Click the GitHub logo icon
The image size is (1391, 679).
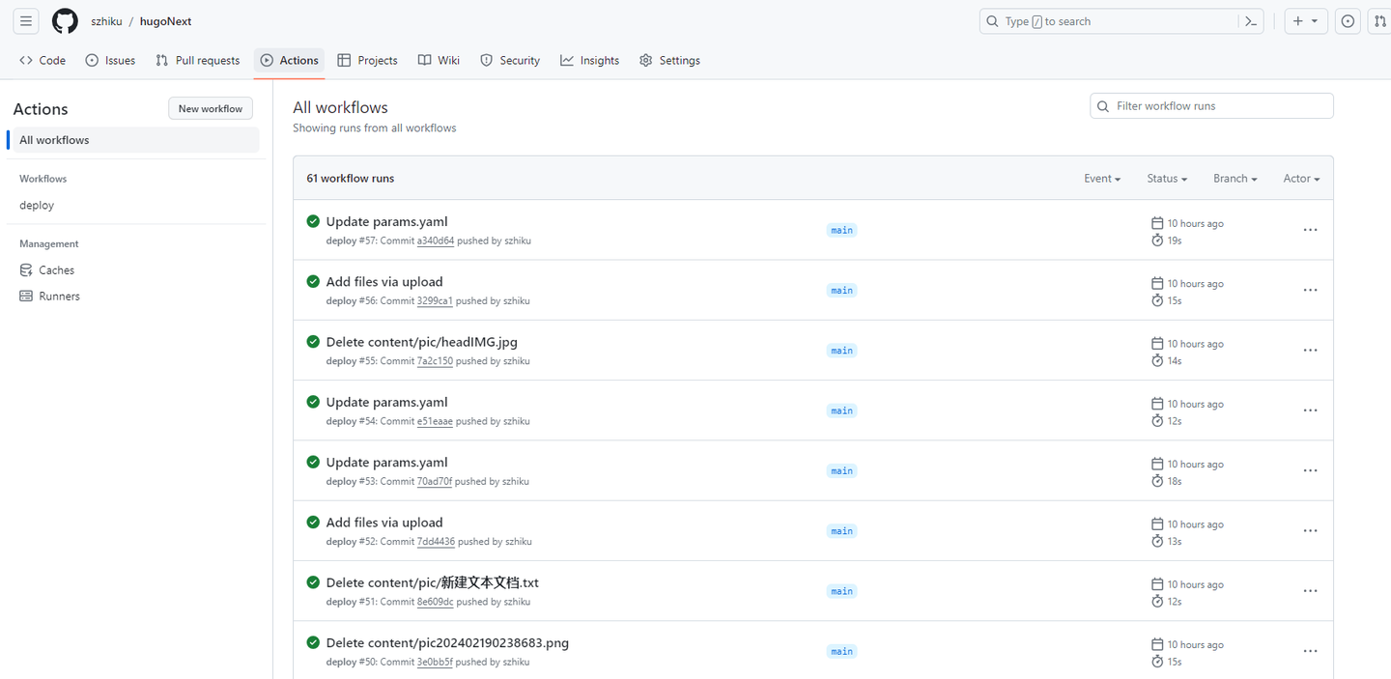point(64,20)
